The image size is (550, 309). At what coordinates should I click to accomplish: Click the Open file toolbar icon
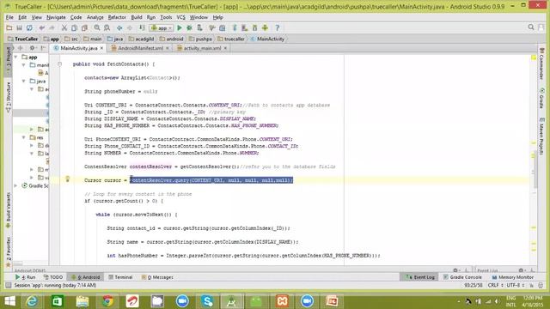(x=9, y=27)
